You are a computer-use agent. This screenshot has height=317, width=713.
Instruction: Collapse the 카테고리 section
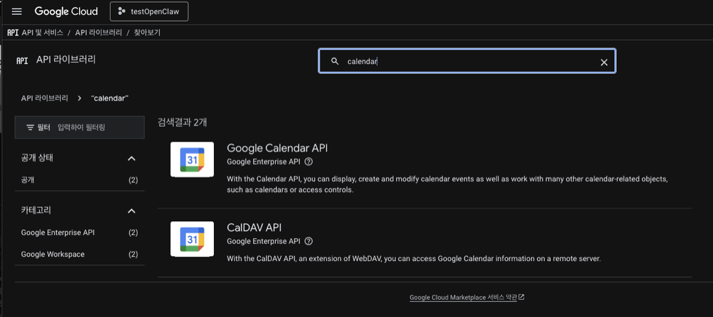point(132,211)
